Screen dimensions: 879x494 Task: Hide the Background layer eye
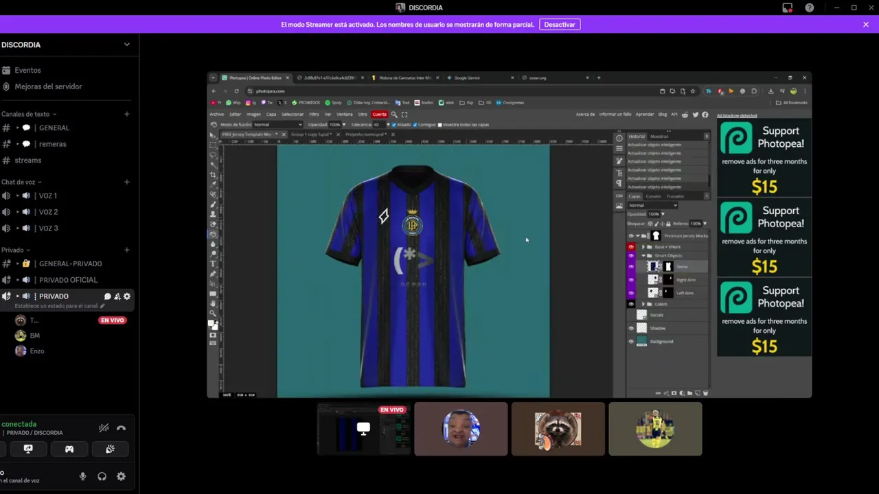pyautogui.click(x=631, y=342)
